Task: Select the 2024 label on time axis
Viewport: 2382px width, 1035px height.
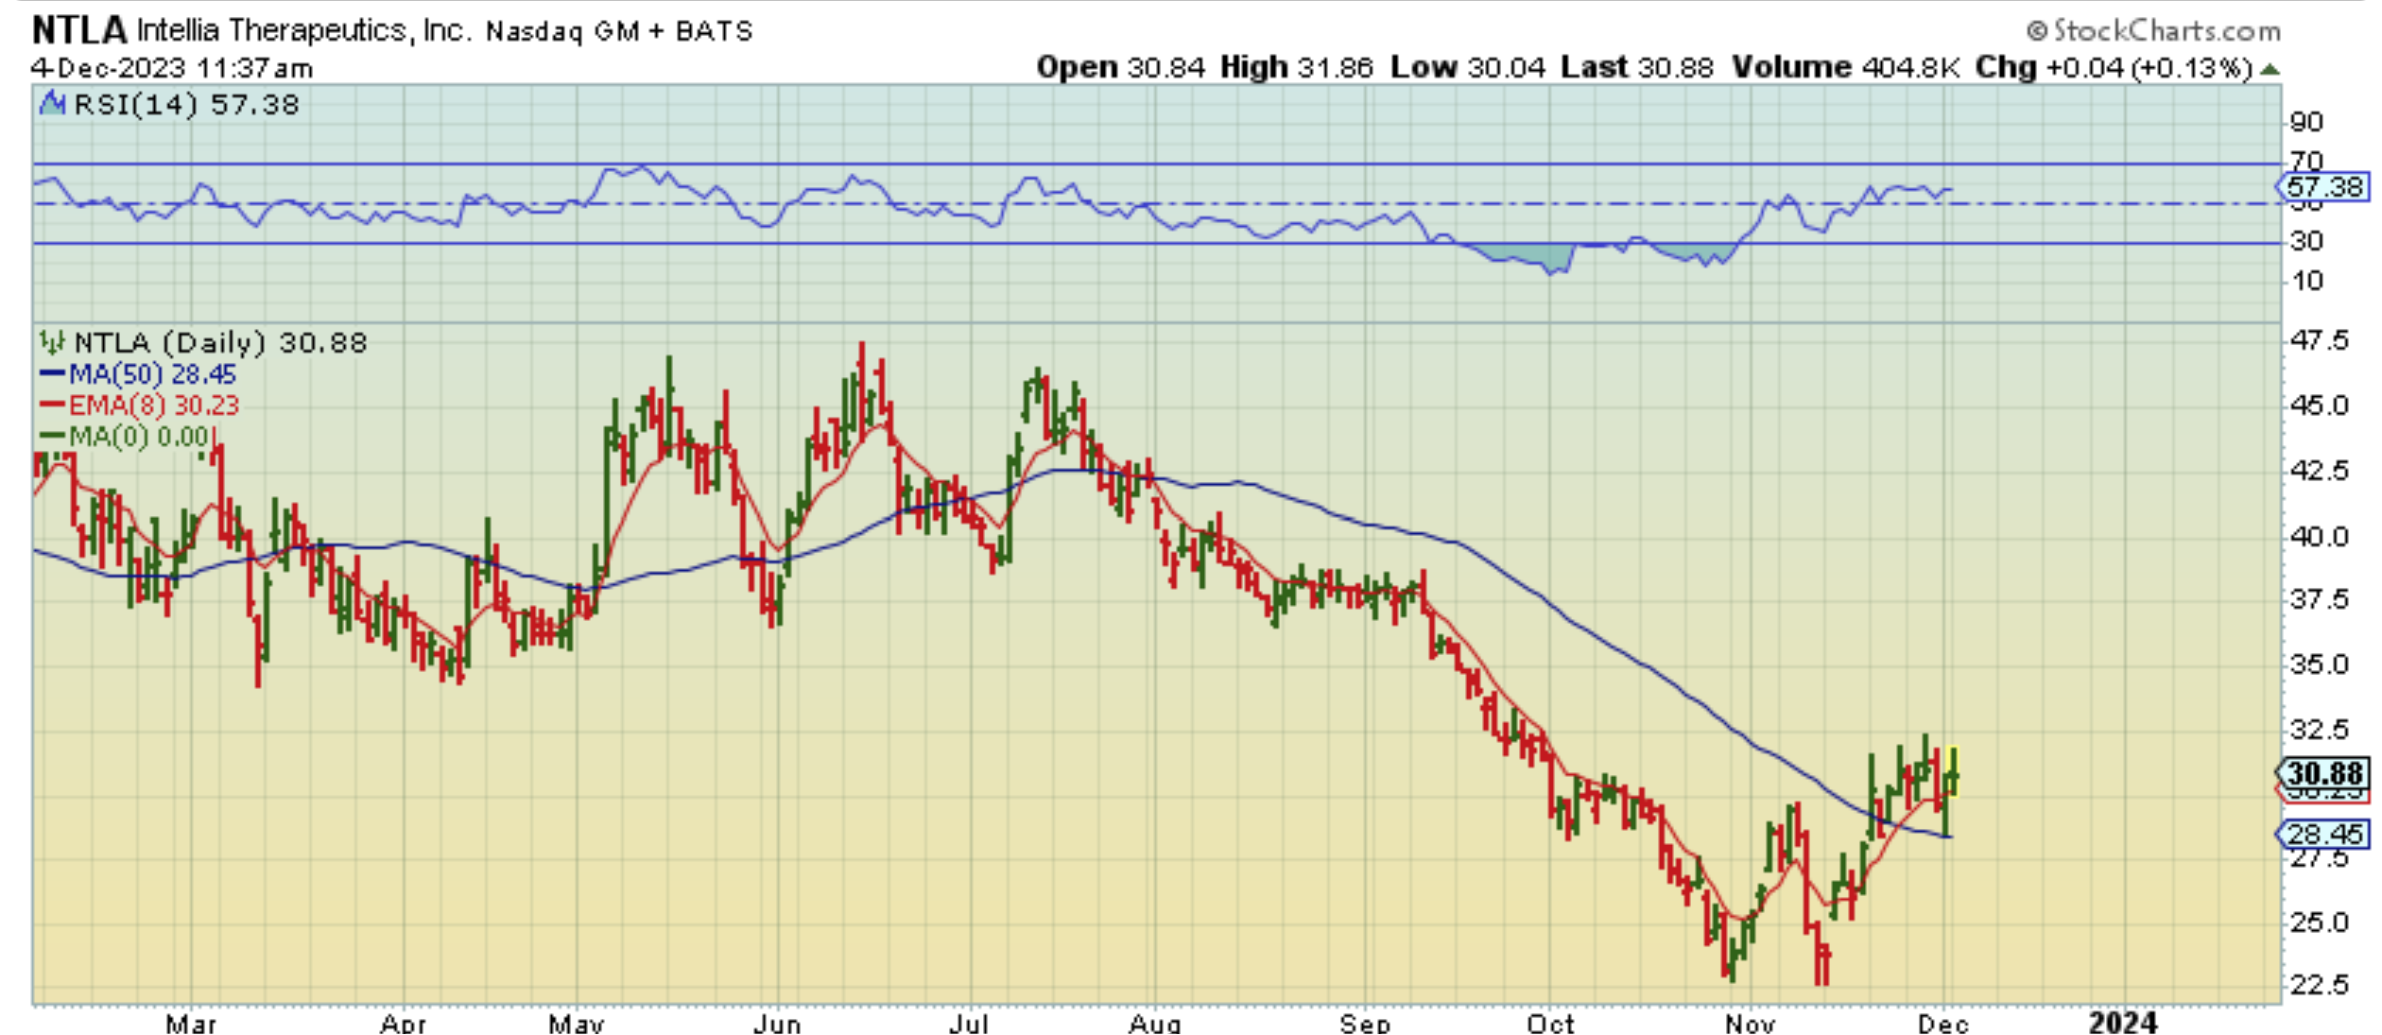Action: coord(2123,1023)
